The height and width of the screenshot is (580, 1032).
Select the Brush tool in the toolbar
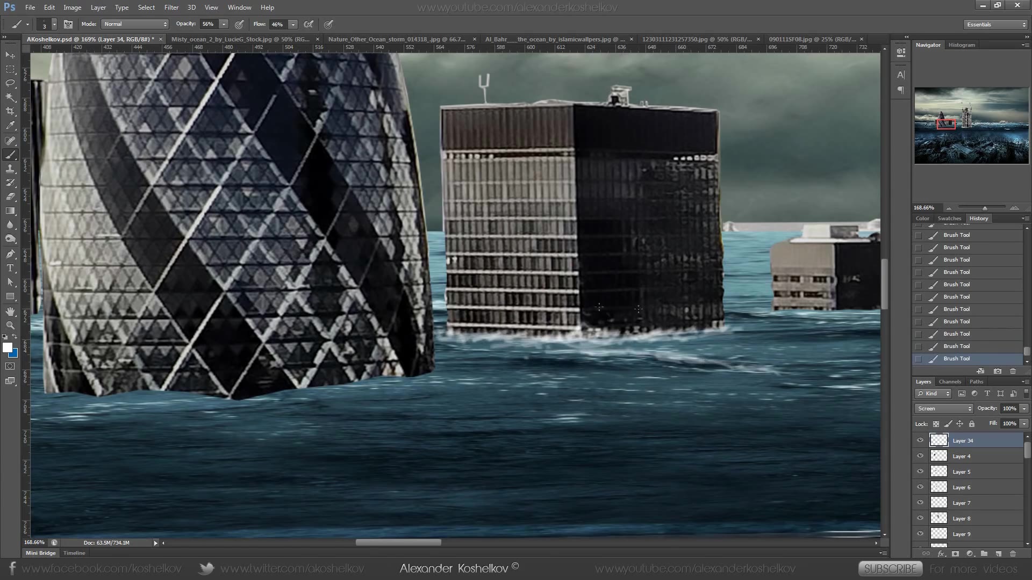pos(10,155)
